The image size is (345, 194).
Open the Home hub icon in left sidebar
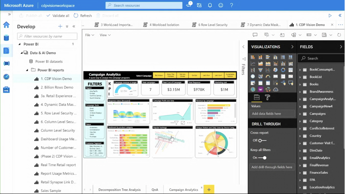6,25
